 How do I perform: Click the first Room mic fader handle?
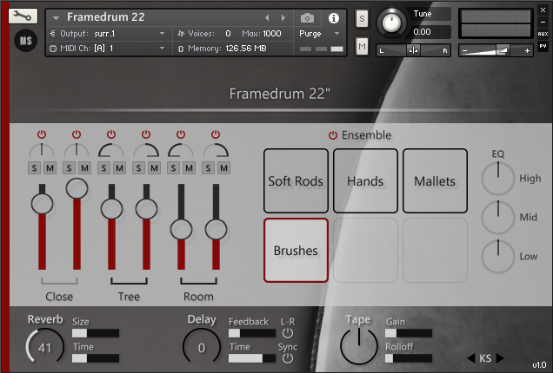(x=181, y=229)
